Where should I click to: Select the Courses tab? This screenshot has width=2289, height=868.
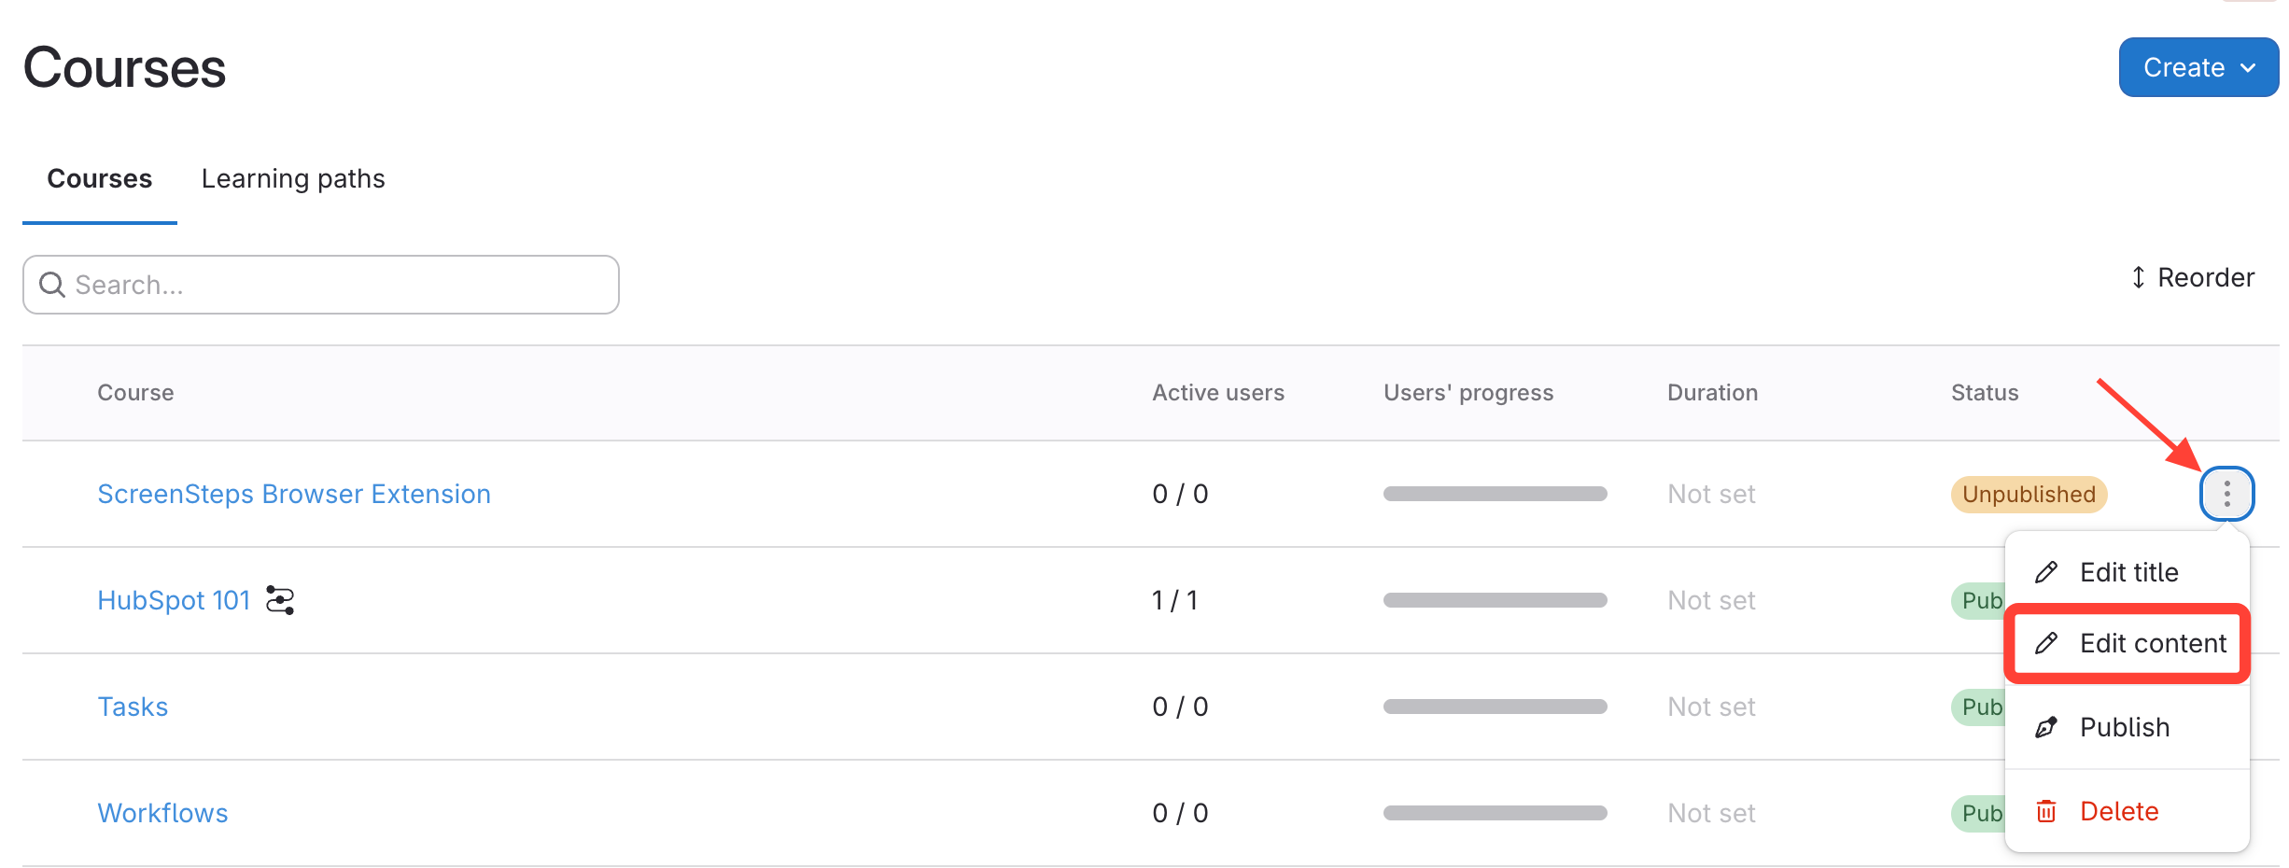pos(99,178)
